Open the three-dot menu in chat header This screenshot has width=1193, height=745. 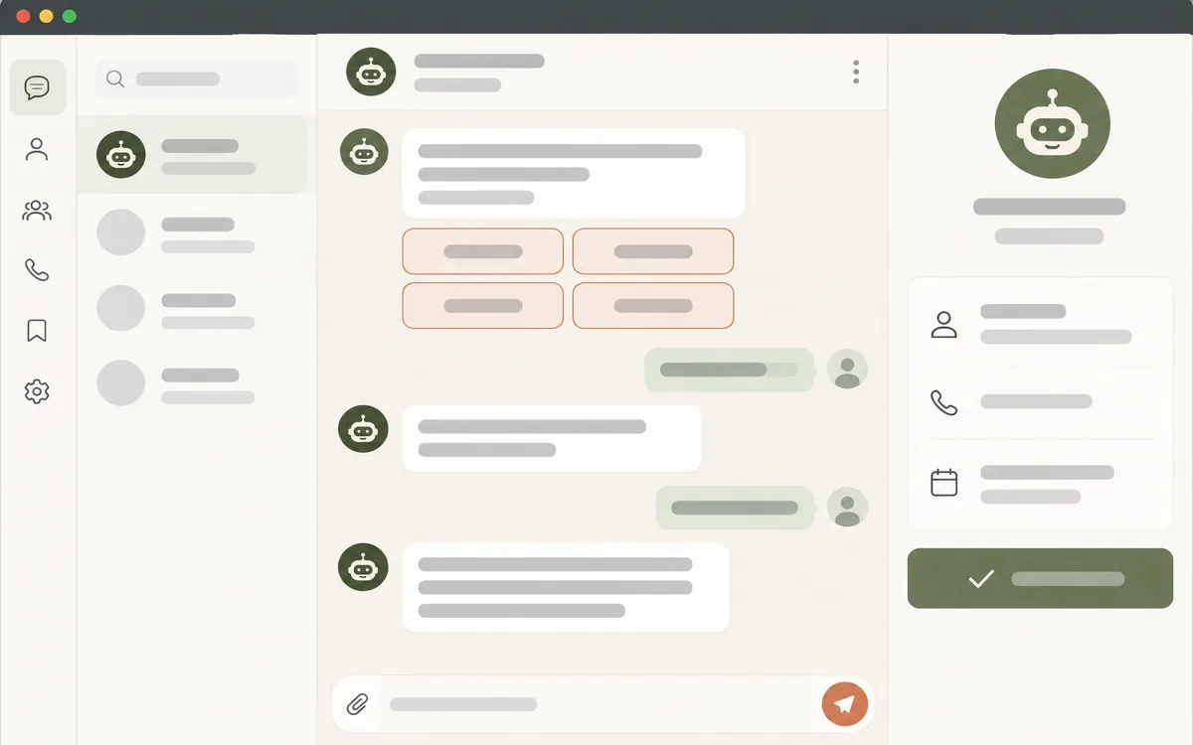[856, 72]
